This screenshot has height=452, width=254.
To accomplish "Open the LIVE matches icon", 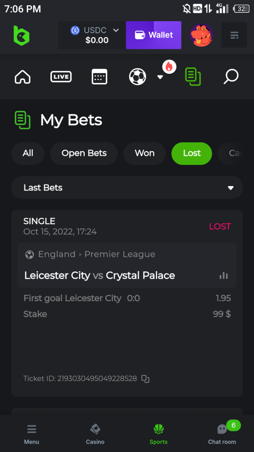I will pyautogui.click(x=61, y=77).
